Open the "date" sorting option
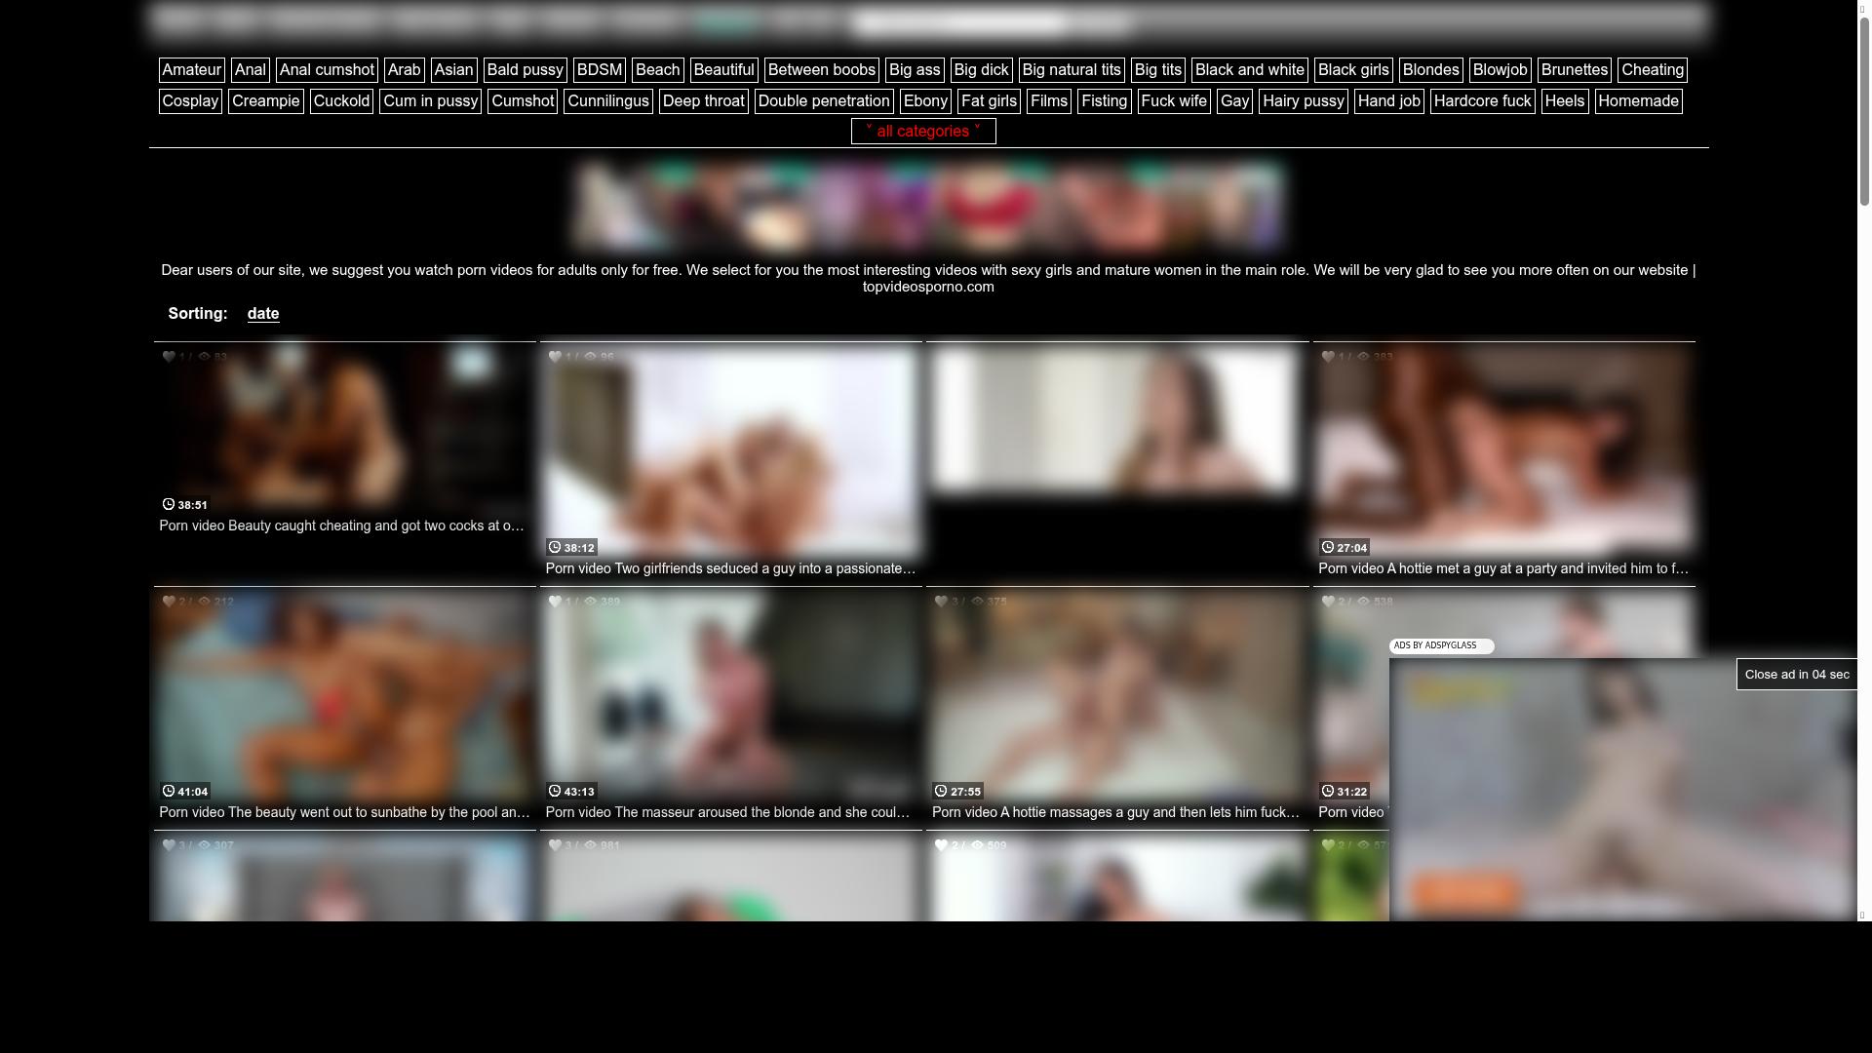Screen dimensions: 1872x1053 [262, 313]
